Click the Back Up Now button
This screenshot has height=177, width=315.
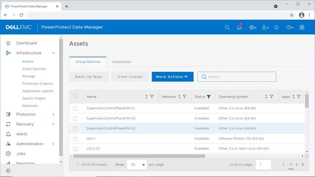pos(89,77)
